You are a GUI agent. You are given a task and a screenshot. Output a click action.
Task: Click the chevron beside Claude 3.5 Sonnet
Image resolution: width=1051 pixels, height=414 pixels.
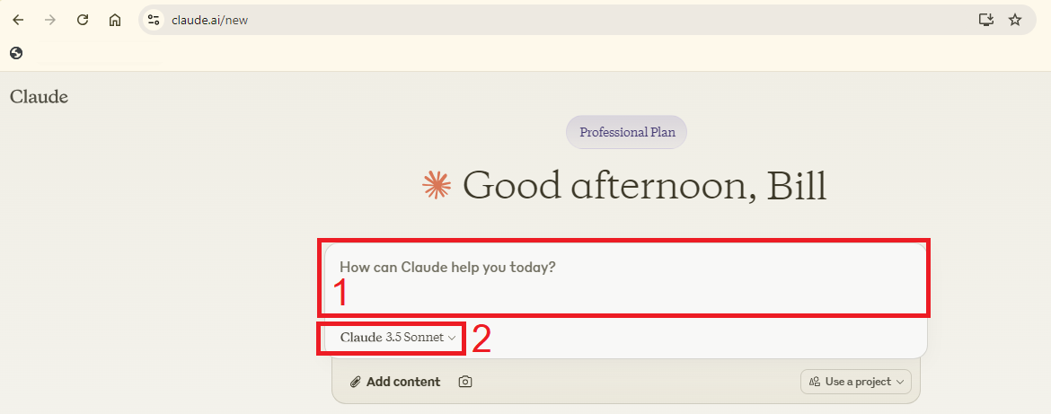click(452, 338)
